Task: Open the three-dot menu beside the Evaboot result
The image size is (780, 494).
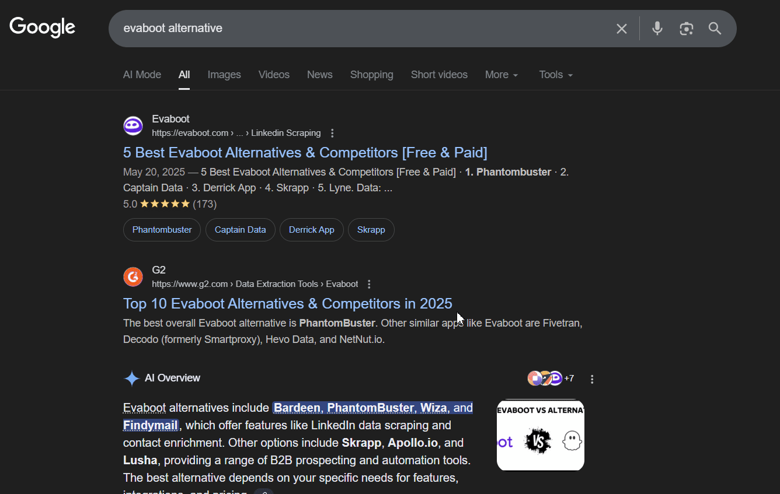Action: coord(332,132)
